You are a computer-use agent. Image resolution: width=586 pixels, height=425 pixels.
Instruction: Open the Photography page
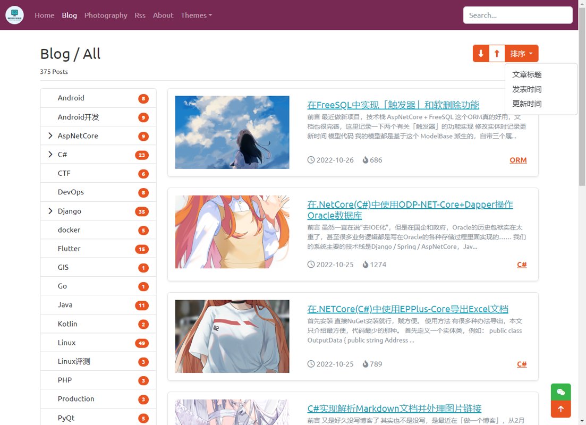(106, 15)
